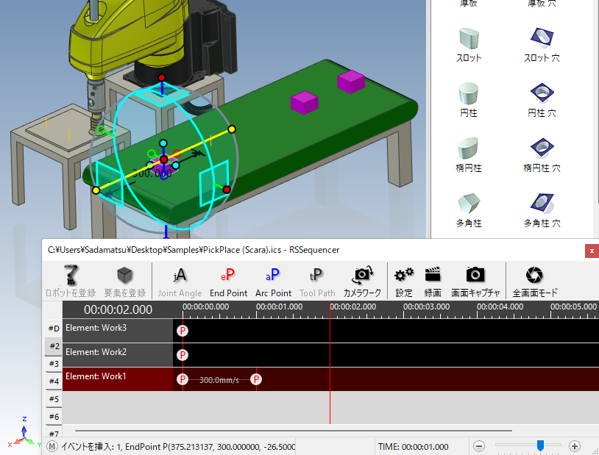Capture screen with 画面キャプチャ icon
599x455 pixels.
point(475,275)
